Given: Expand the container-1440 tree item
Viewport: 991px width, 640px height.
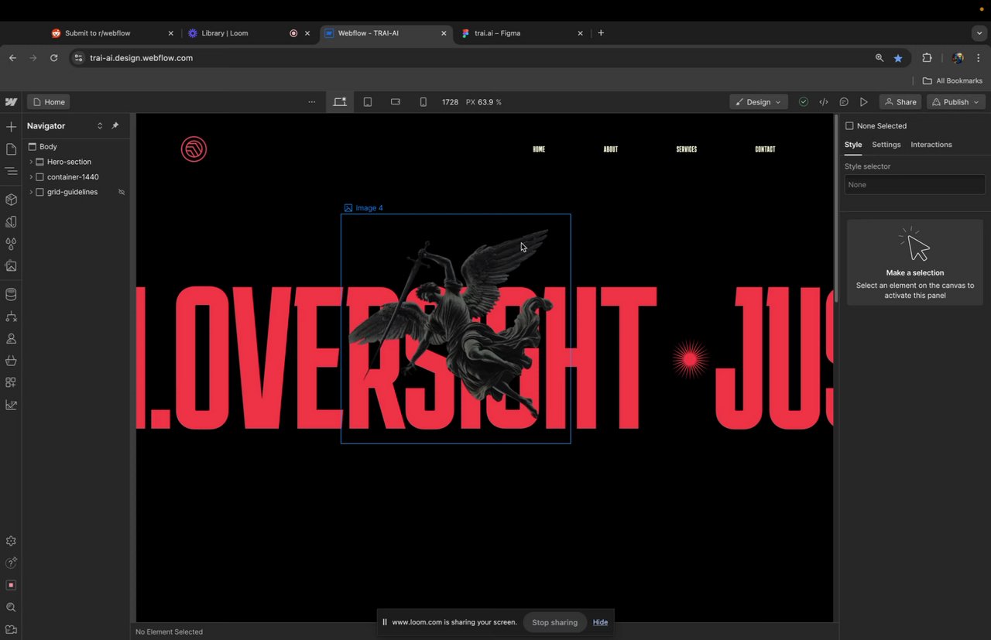Looking at the screenshot, I should 31,177.
